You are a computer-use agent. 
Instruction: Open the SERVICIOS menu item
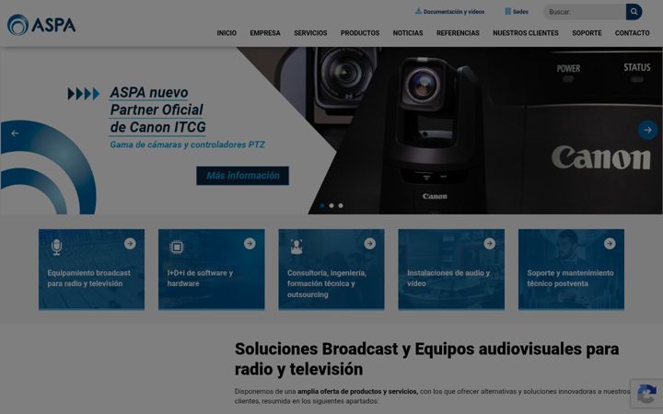coord(310,33)
